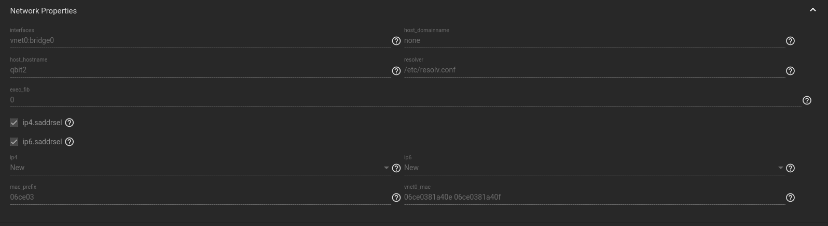This screenshot has height=226, width=828.
Task: Focus the host_hostname field containing qbit2
Action: pos(200,70)
